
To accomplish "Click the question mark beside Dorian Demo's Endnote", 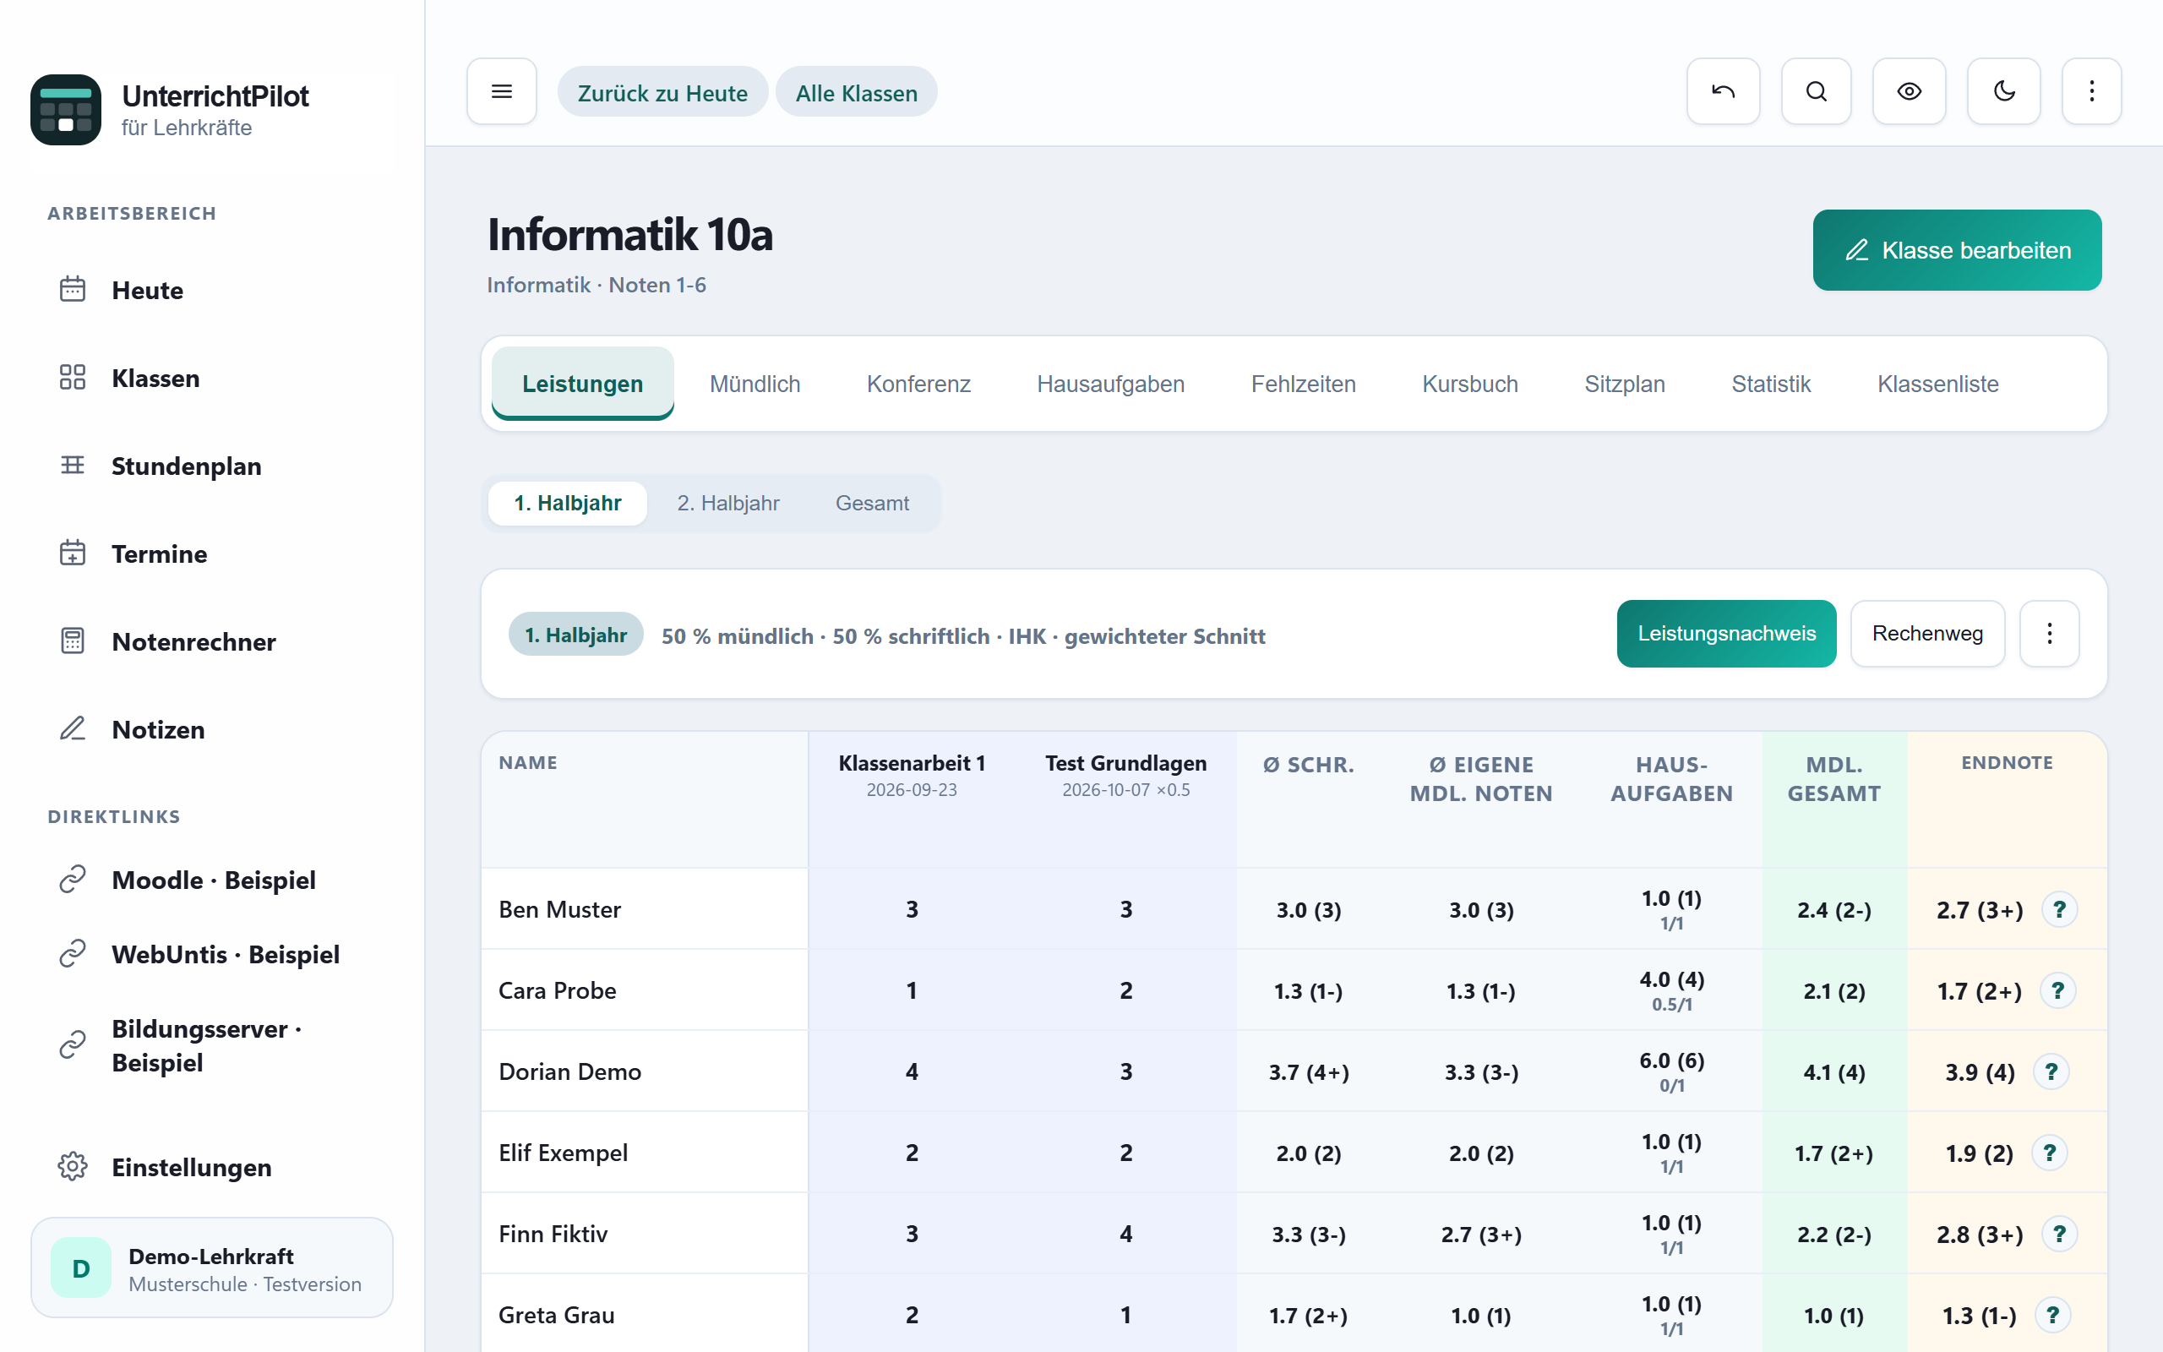I will [2051, 1071].
